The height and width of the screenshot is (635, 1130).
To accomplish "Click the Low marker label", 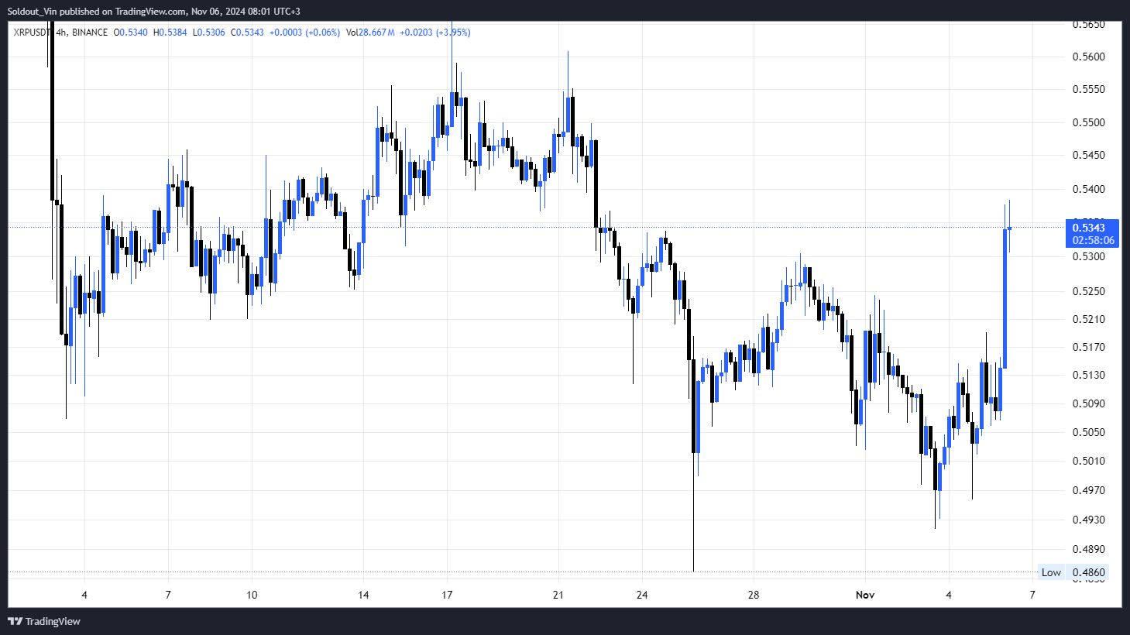I will (1051, 572).
